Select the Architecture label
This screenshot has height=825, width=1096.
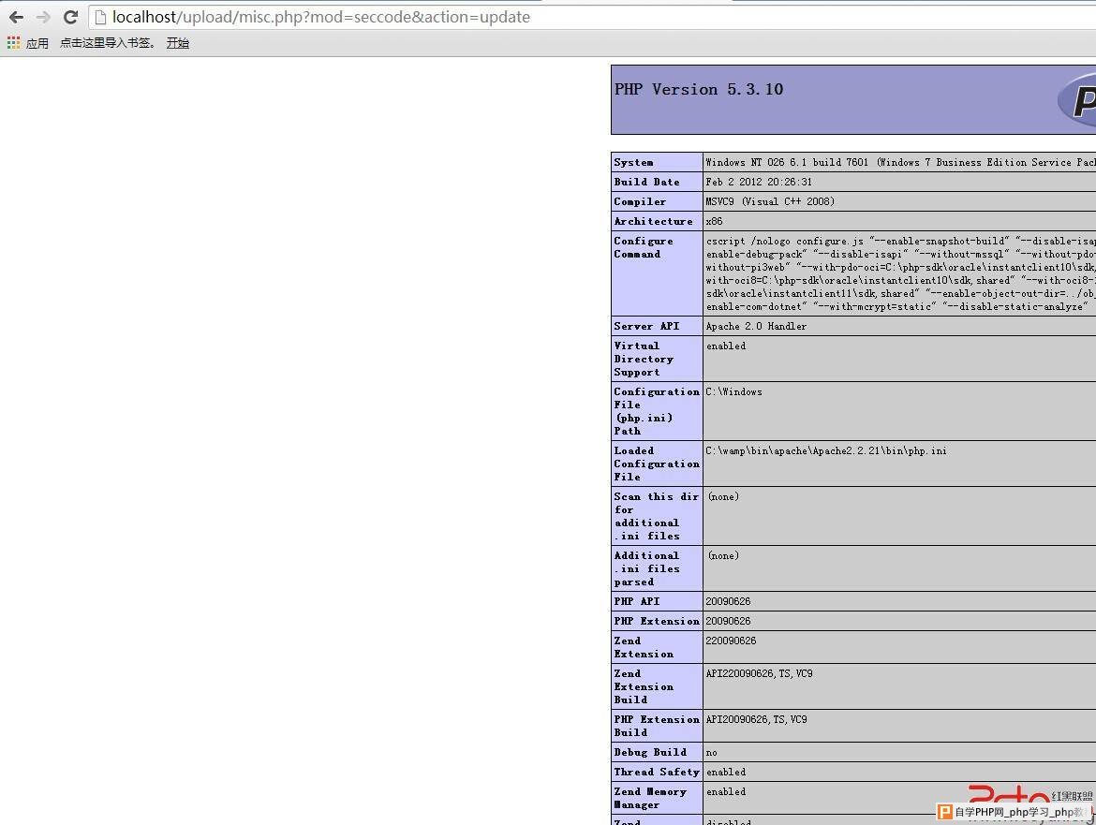tap(653, 221)
